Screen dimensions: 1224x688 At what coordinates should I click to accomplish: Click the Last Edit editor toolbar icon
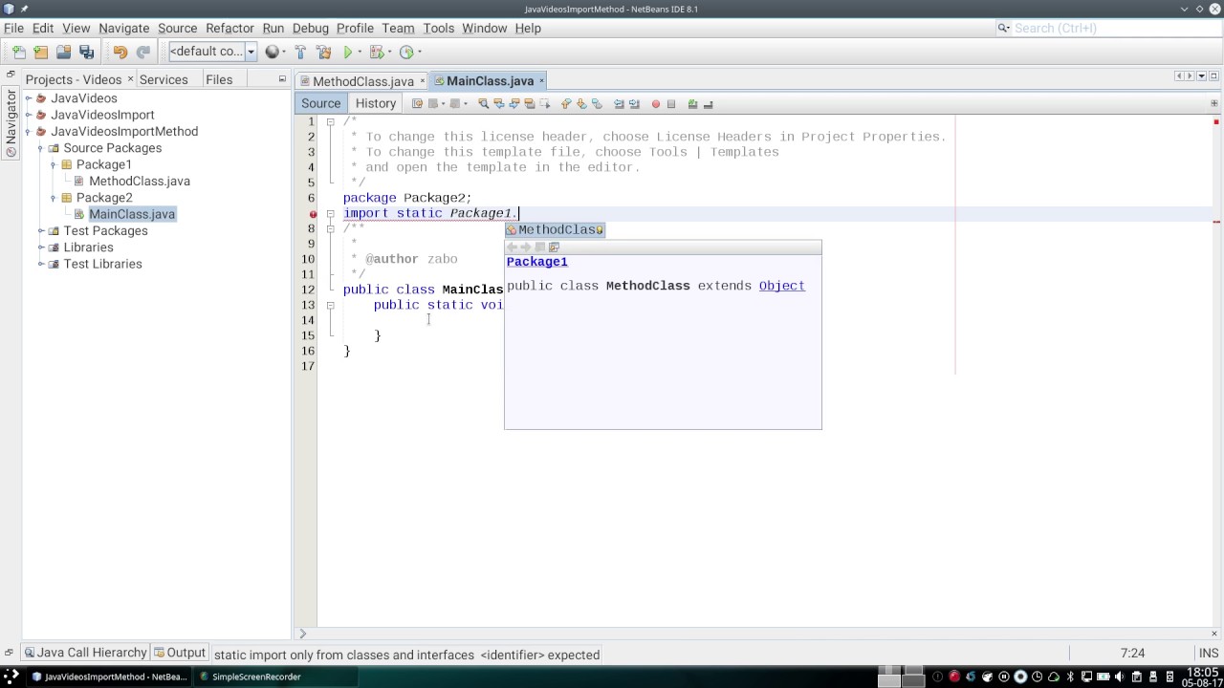[417, 103]
